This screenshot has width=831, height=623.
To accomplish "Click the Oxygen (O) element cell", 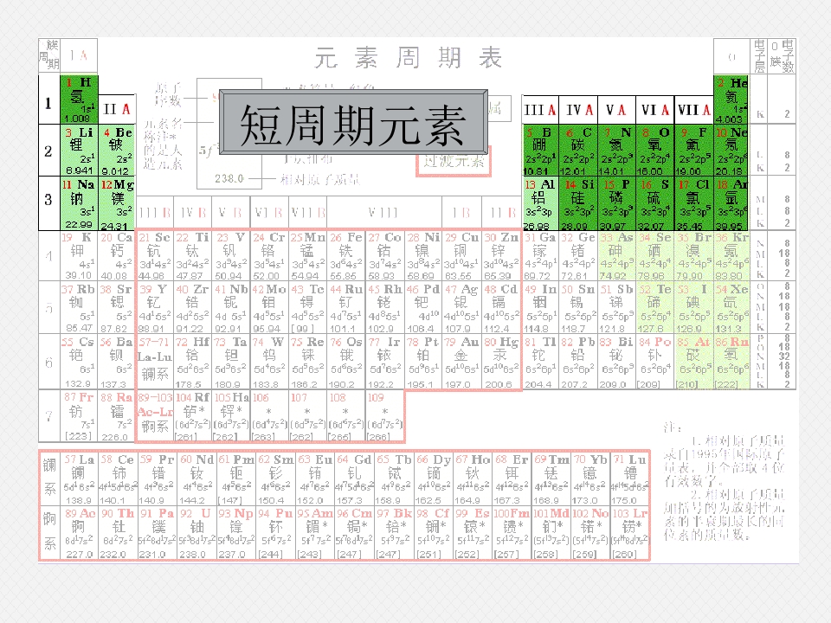I will pos(655,151).
